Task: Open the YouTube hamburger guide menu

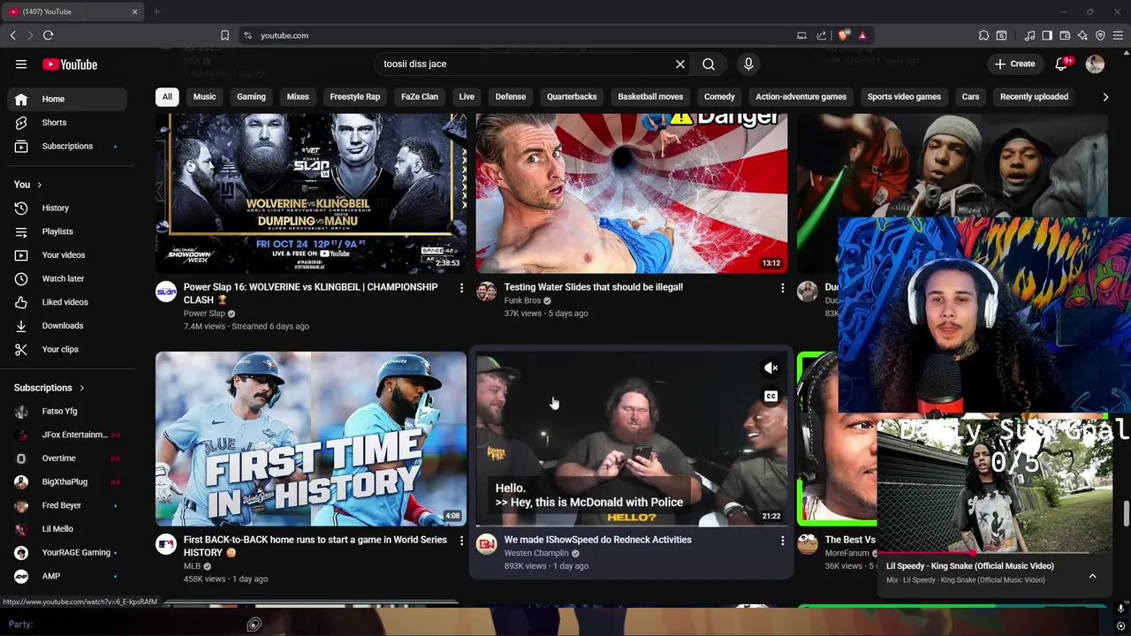Action: (x=21, y=64)
